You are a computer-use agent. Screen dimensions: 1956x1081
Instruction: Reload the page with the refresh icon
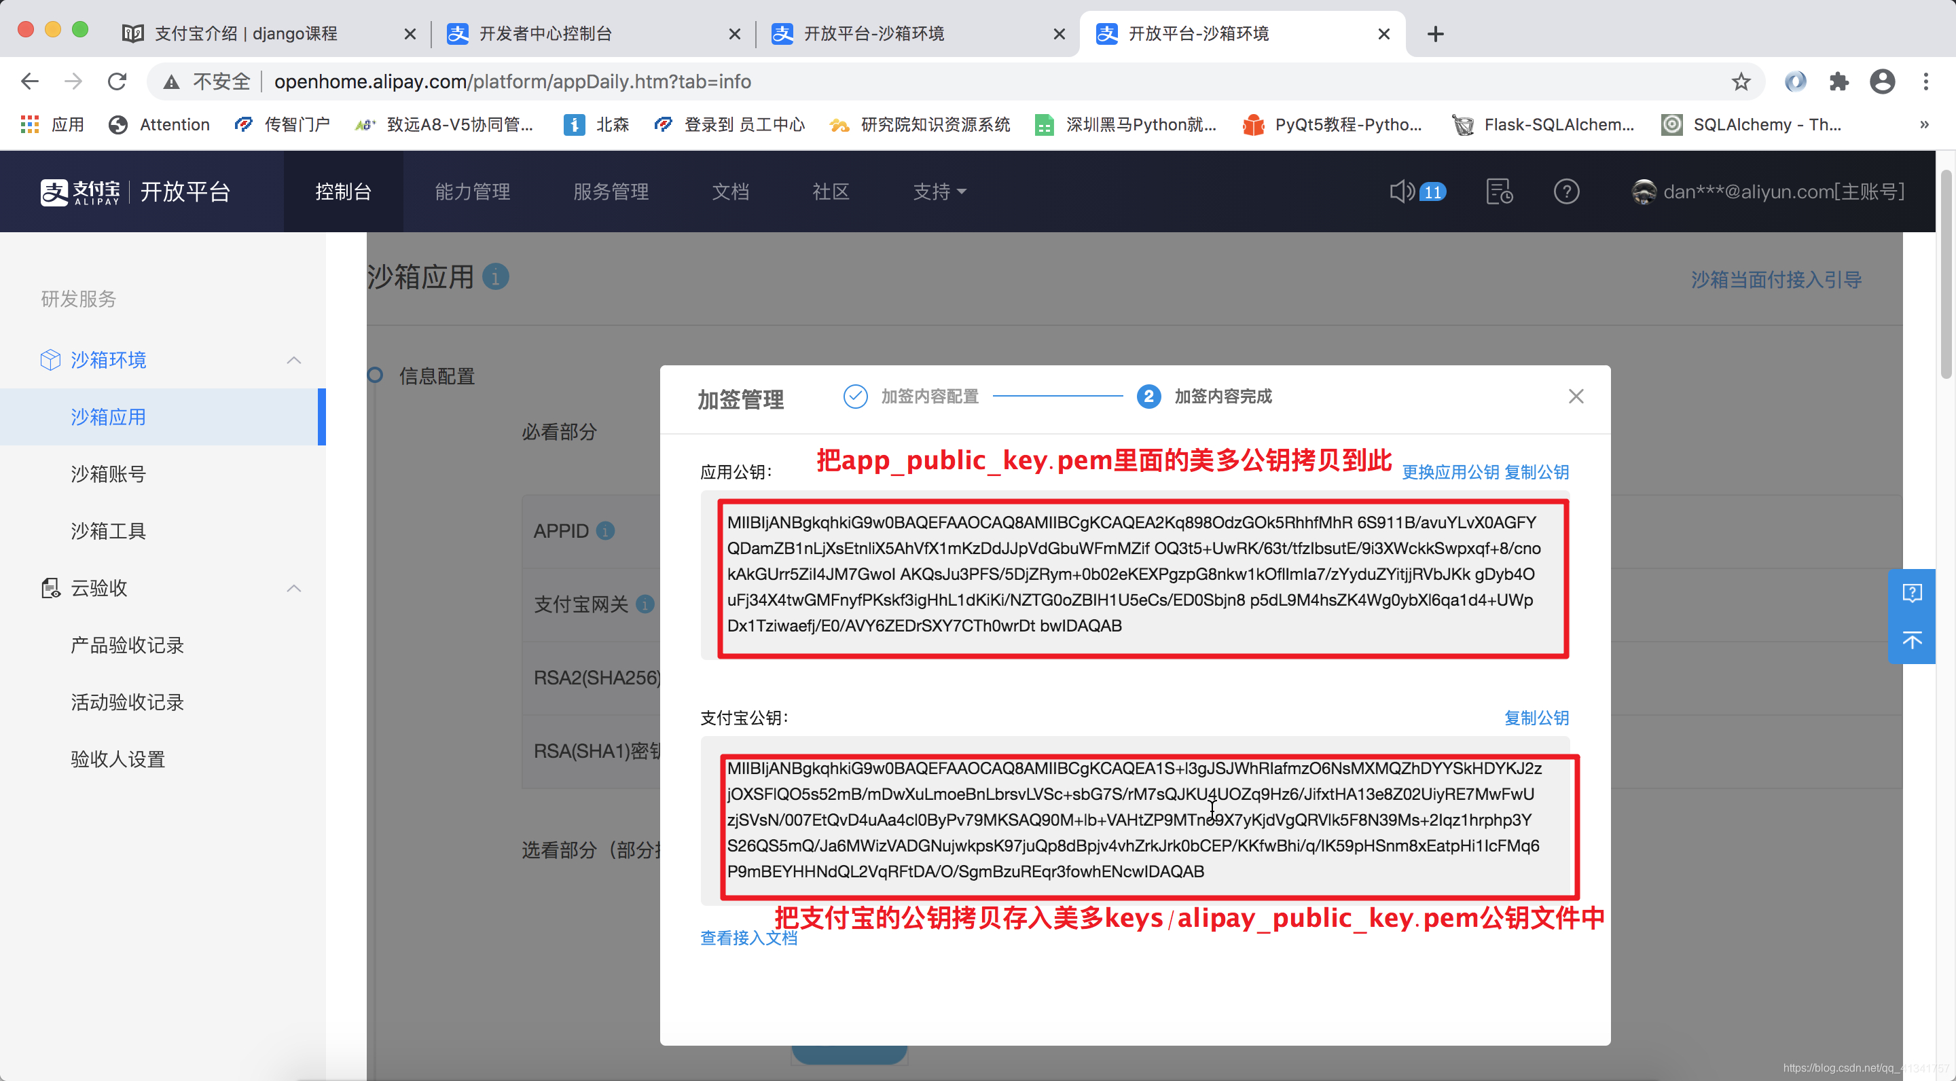[117, 81]
